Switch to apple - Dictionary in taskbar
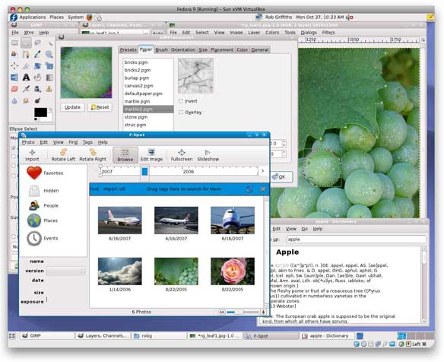 coord(326,335)
